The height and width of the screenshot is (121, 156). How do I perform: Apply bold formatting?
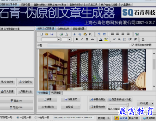[77, 39]
